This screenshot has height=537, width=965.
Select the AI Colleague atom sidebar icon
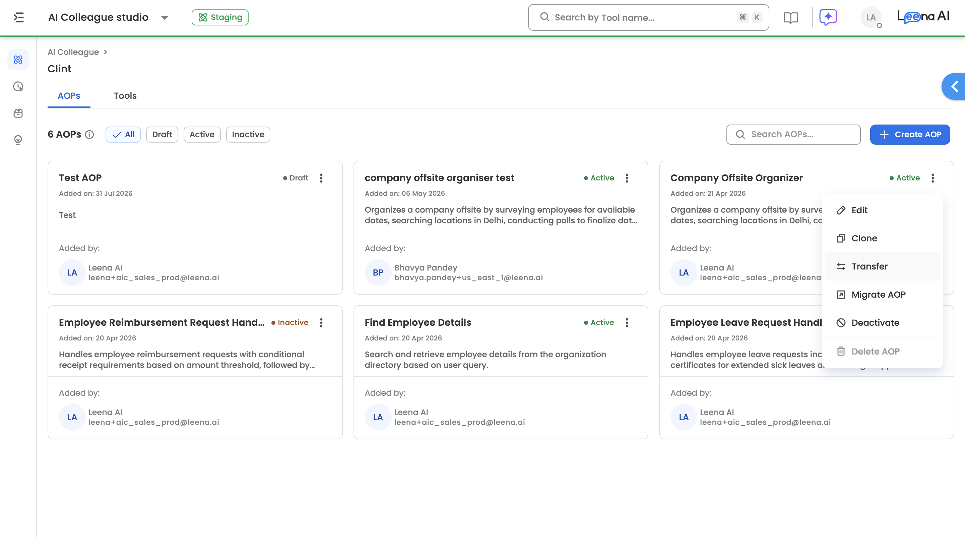click(18, 60)
